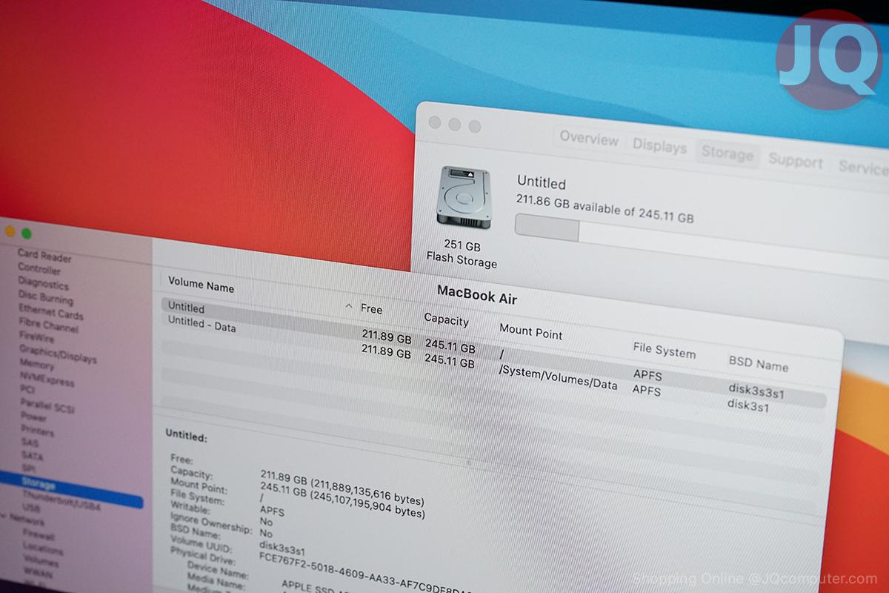Click the disk3s1 BSD name cell
Screen dimensions: 889x593
click(x=748, y=405)
